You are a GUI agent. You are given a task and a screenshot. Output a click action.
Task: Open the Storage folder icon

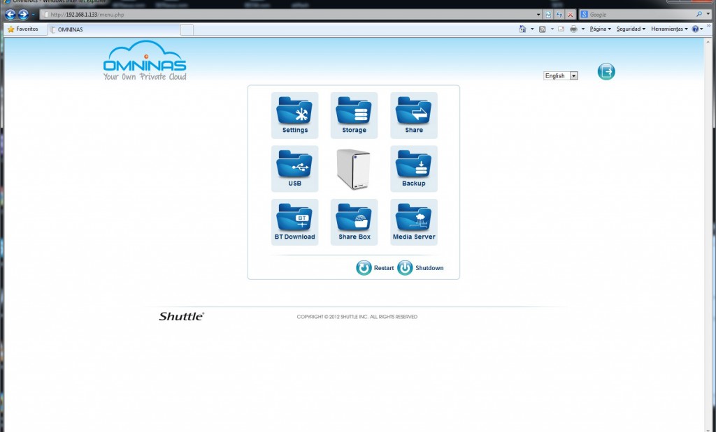tap(354, 115)
